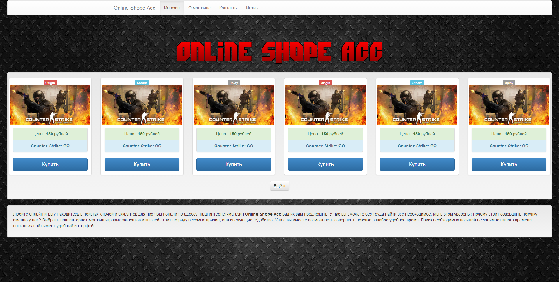Buy with Купить on second Uplay card
559x282 pixels.
coord(509,164)
